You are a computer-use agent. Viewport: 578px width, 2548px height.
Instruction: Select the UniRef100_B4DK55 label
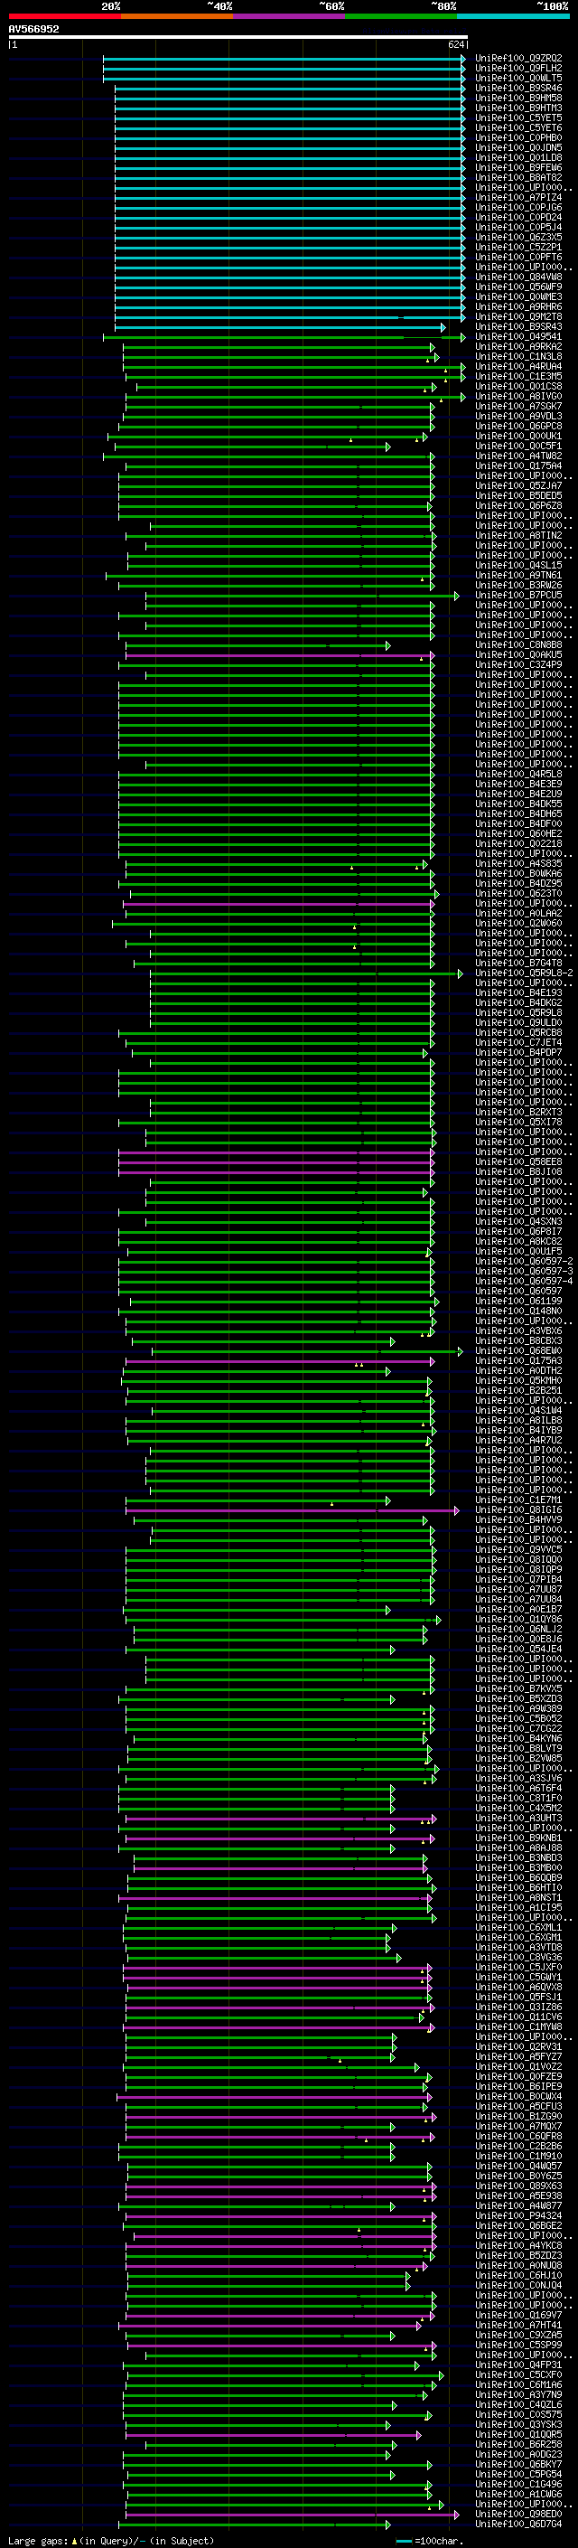[518, 804]
